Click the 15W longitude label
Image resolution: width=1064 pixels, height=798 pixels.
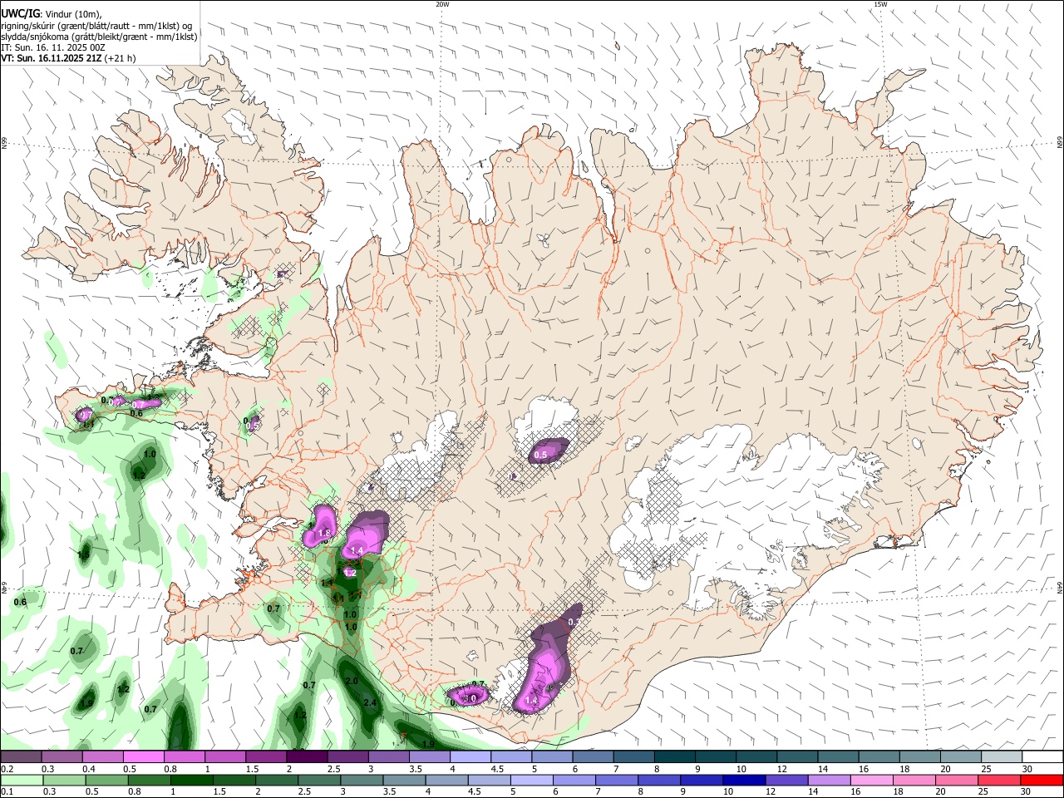point(880,4)
